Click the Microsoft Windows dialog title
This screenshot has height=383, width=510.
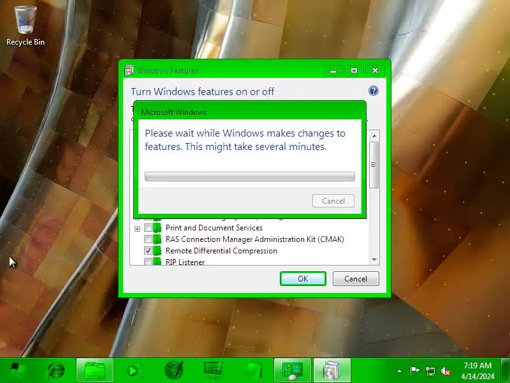(x=173, y=112)
